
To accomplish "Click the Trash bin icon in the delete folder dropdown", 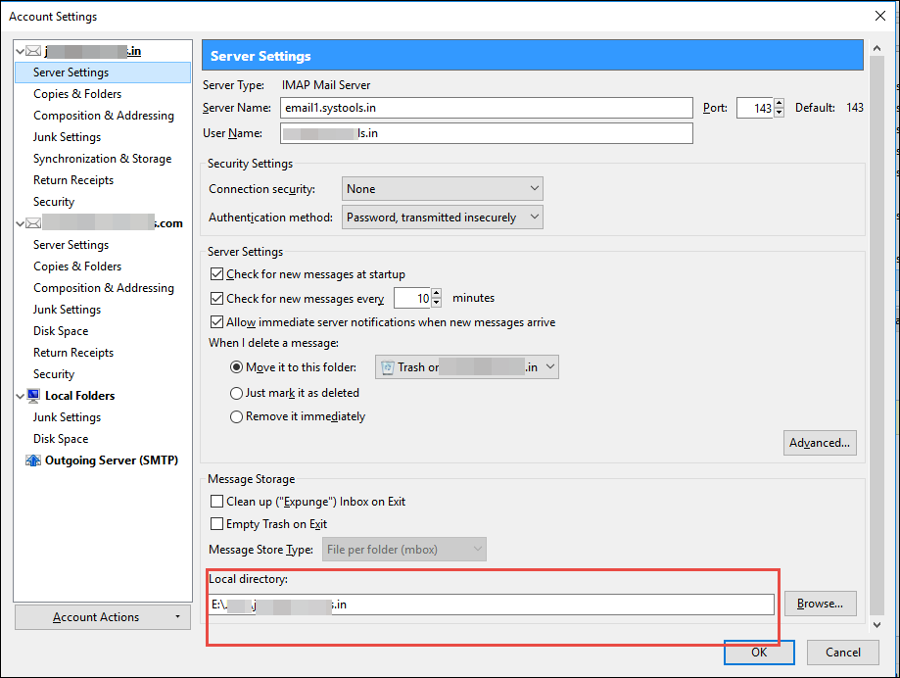I will tap(388, 367).
